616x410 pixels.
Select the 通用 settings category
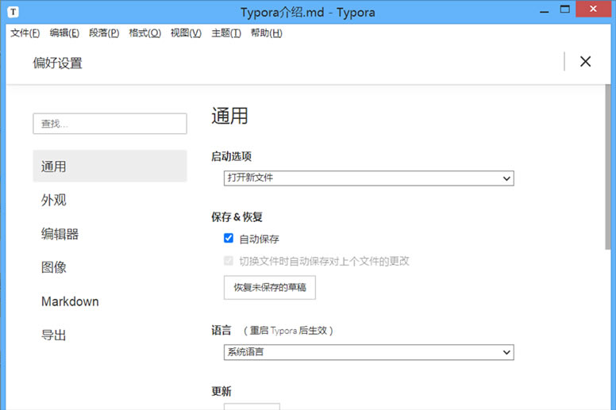[110, 166]
